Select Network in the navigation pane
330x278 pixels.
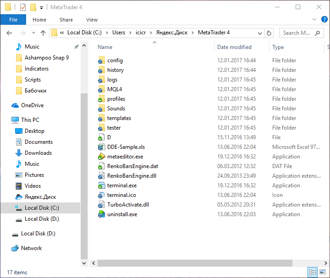[x=31, y=248]
